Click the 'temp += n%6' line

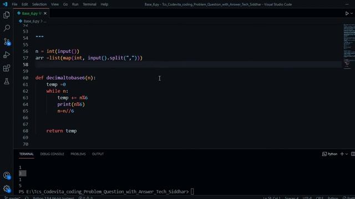(73, 98)
